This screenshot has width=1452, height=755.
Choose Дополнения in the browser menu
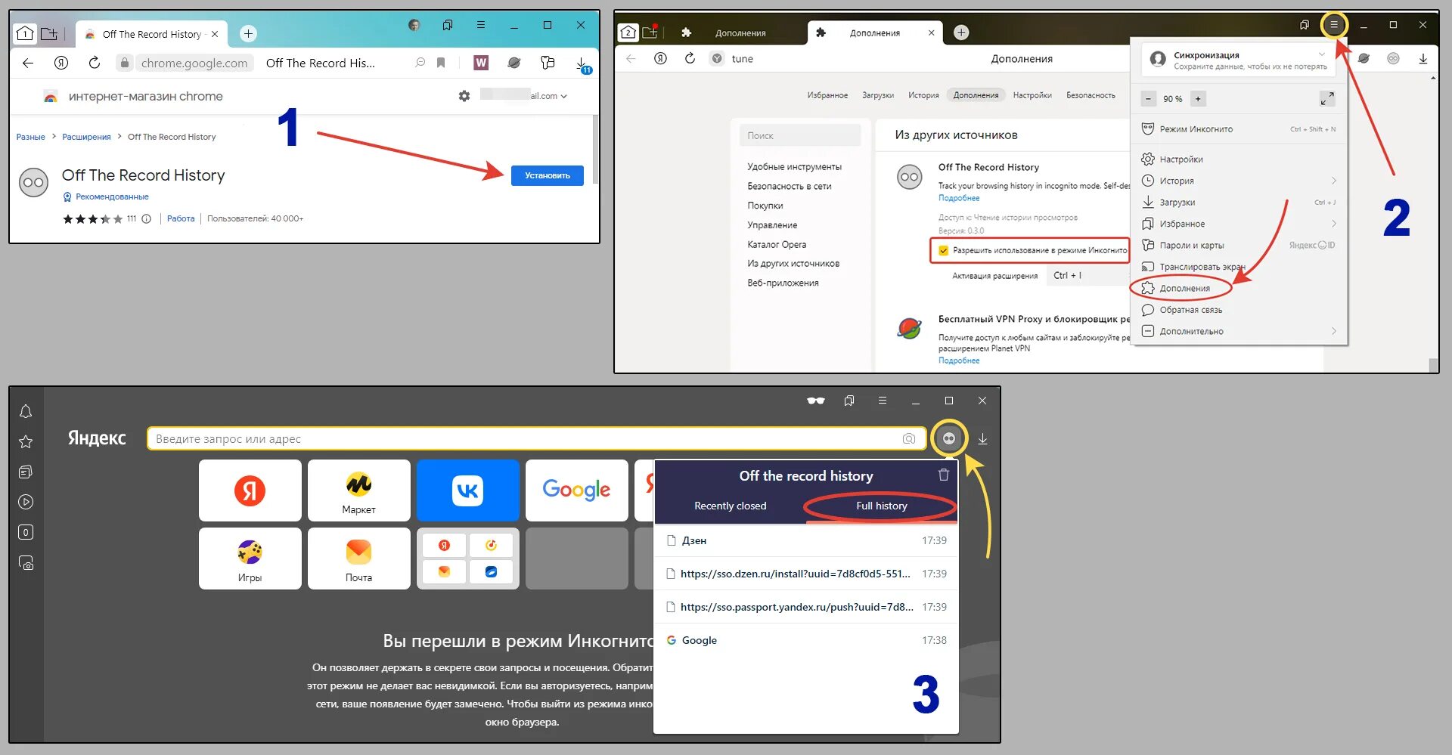coord(1239,288)
